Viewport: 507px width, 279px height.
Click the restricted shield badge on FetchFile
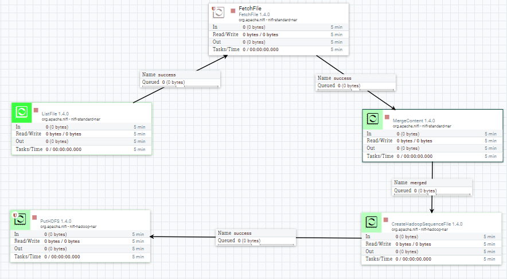coord(213,9)
